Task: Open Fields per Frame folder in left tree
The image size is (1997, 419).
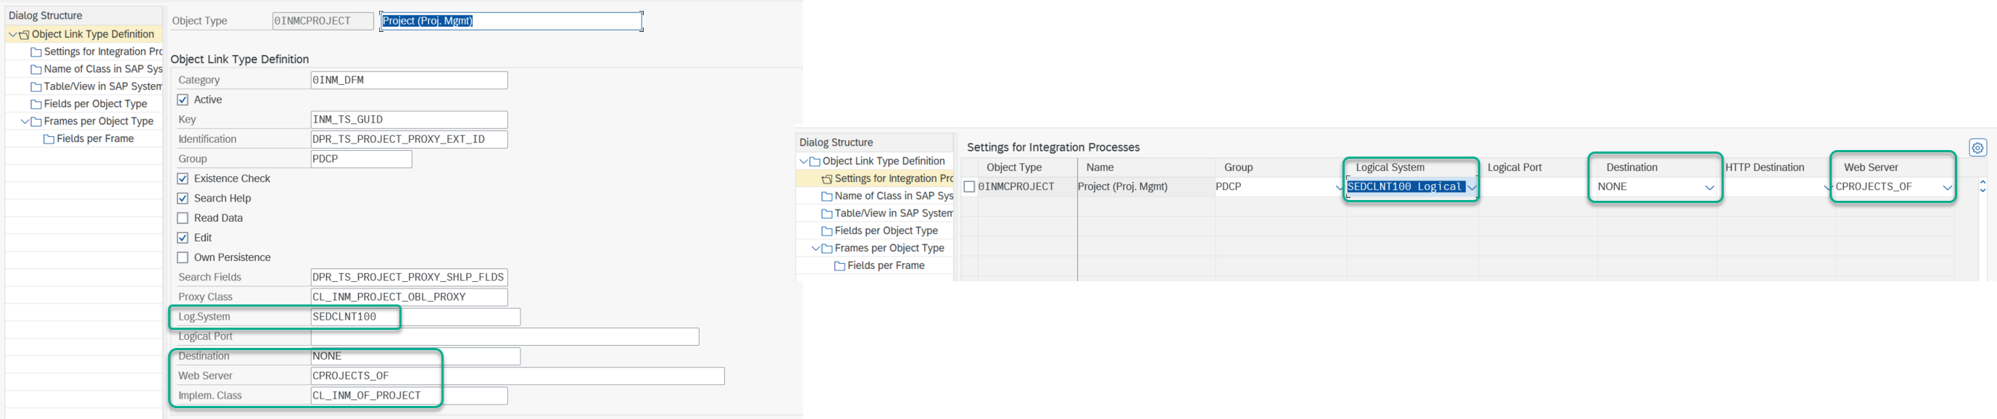Action: pyautogui.click(x=94, y=139)
